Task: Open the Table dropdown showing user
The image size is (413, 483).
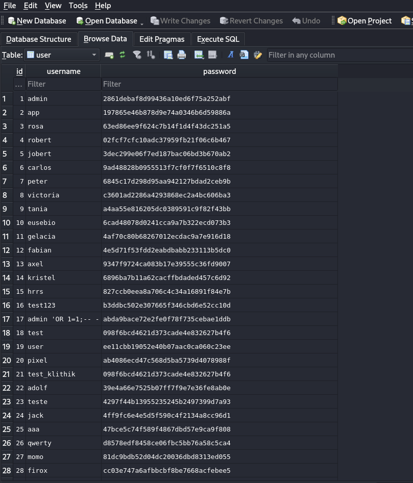Action: pos(62,55)
